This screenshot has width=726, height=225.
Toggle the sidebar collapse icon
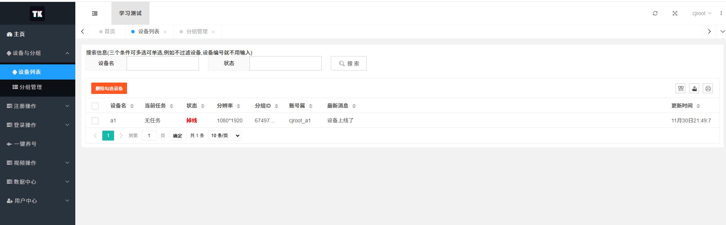click(x=95, y=13)
